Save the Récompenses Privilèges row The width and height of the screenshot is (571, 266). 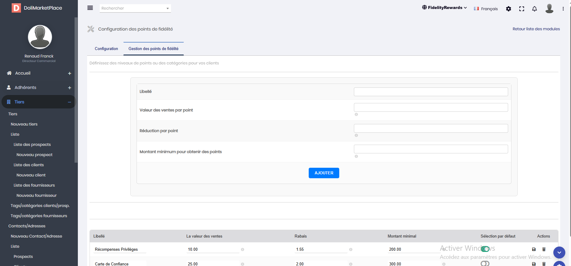534,249
